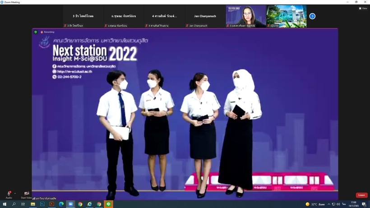Open Windows taskbar search
The width and height of the screenshot is (370, 208).
tap(14, 204)
